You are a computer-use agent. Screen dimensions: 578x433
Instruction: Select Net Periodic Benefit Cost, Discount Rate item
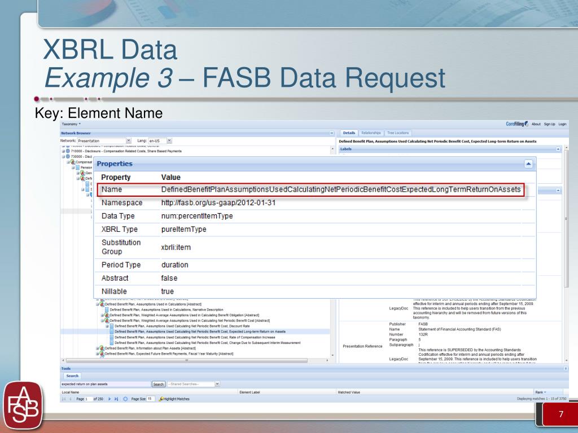coord(182,326)
